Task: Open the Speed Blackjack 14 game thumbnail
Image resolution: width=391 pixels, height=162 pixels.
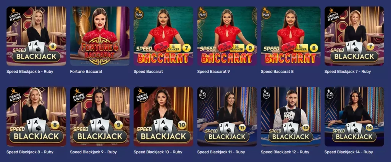Action: click(x=354, y=117)
